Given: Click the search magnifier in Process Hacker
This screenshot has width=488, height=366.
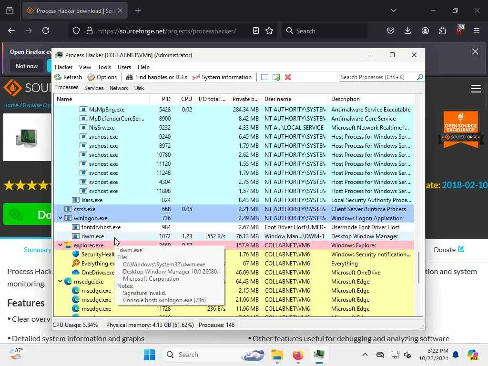Looking at the screenshot, I should click(420, 77).
